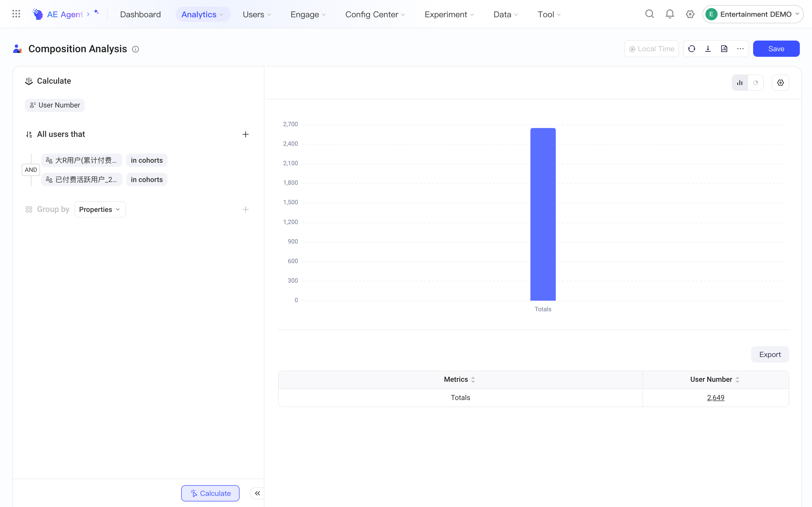Add a Group by property
Viewport: 812px width, 507px height.
point(246,210)
